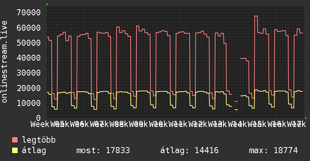Click the most: 17833 value
The image size is (310, 161).
pos(103,151)
